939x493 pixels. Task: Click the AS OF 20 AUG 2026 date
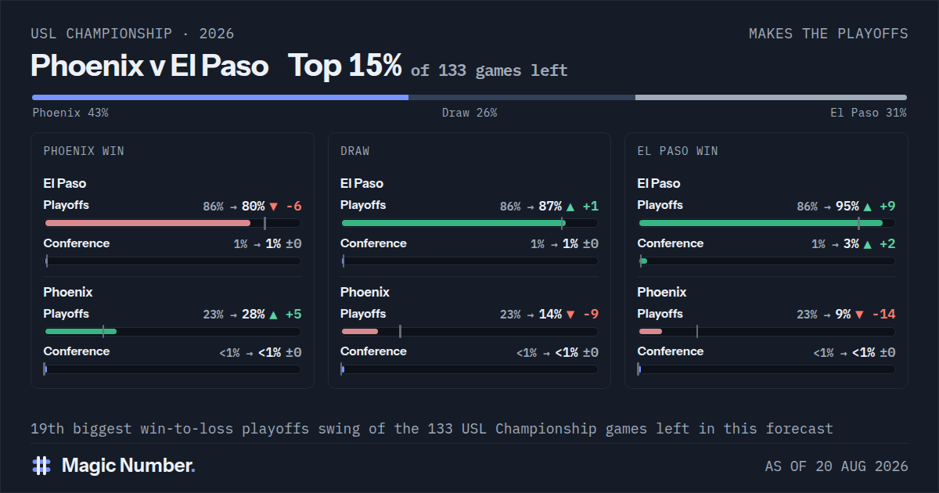(x=836, y=466)
